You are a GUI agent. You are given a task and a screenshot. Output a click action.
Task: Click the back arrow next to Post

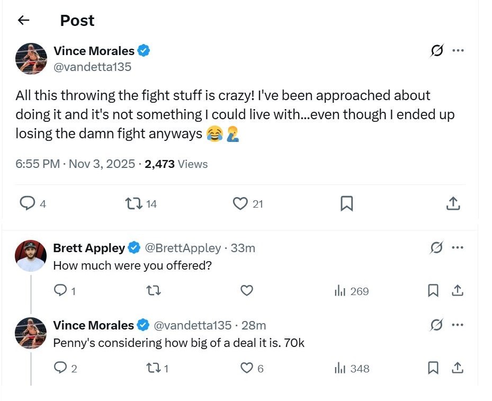coord(23,20)
